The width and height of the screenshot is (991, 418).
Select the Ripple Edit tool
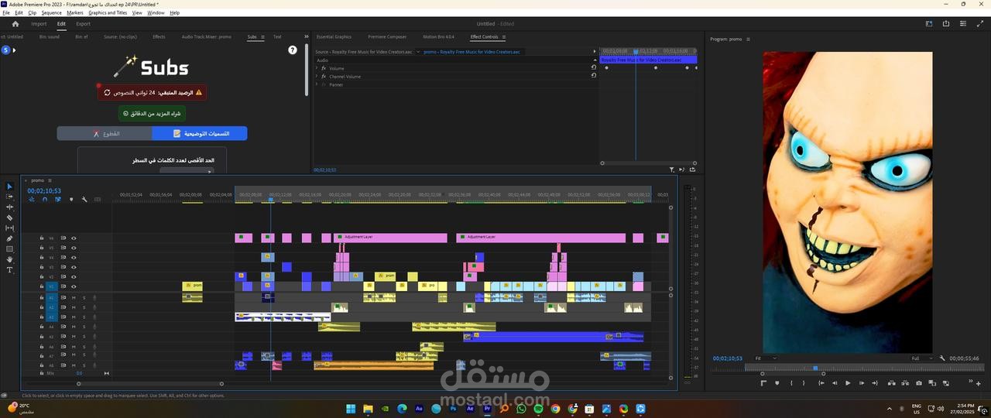[x=10, y=207]
